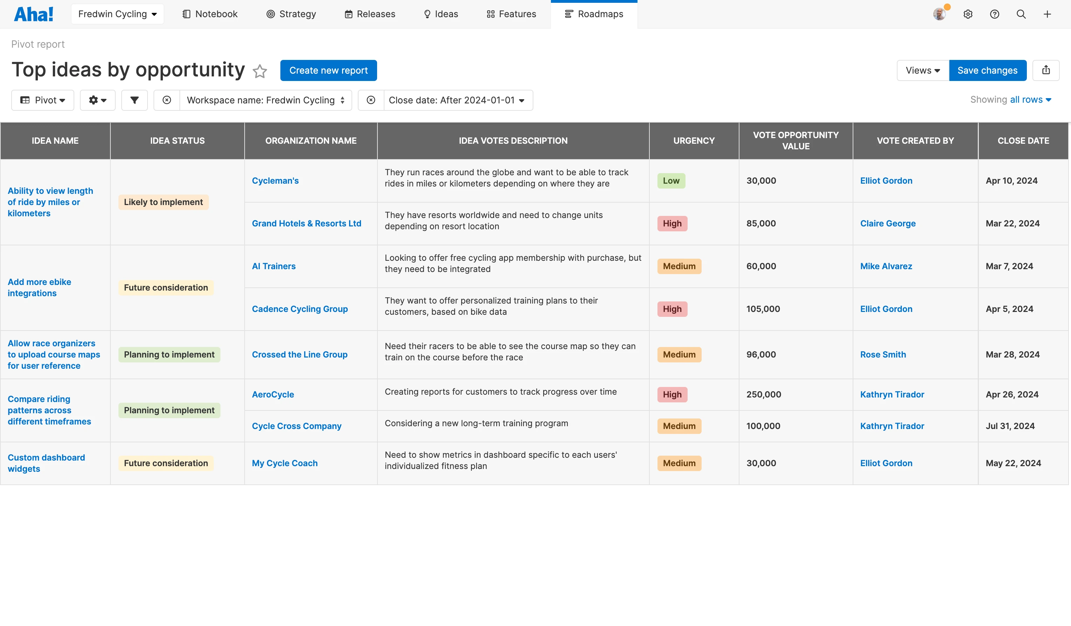Click the plus add-new icon

[x=1047, y=14]
